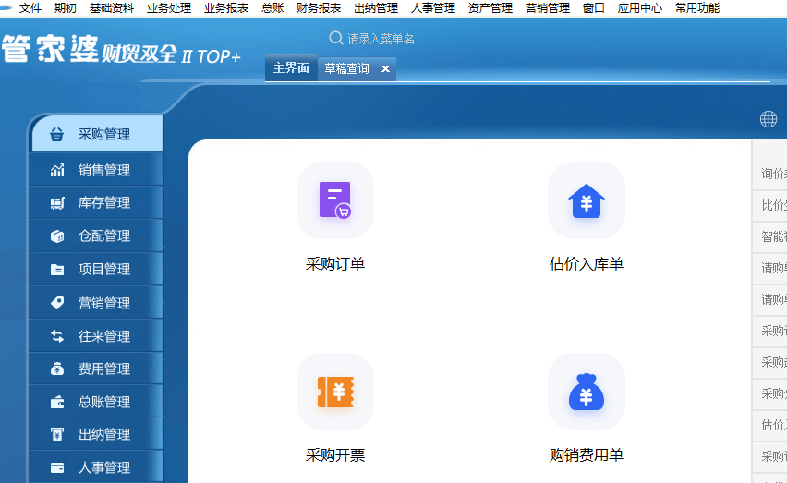787x483 pixels.
Task: Click the 采购开票 orange ticket icon
Action: [334, 392]
